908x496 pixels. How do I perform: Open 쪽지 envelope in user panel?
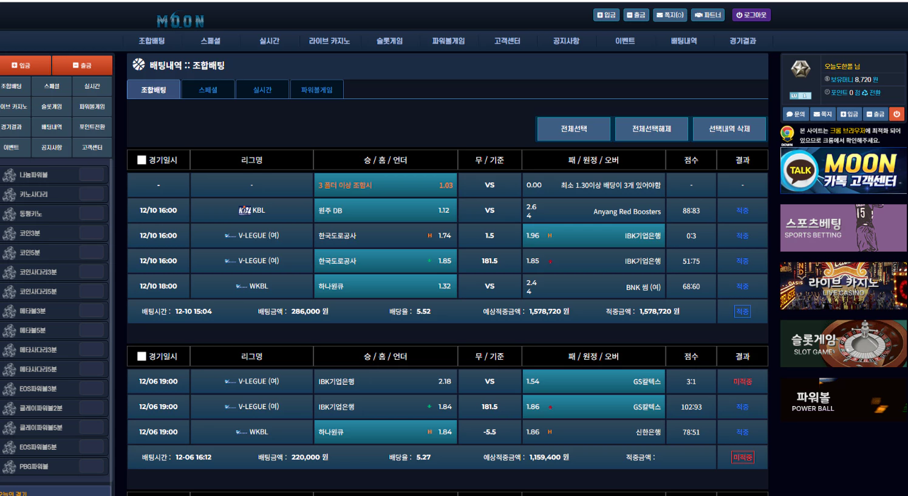(823, 114)
